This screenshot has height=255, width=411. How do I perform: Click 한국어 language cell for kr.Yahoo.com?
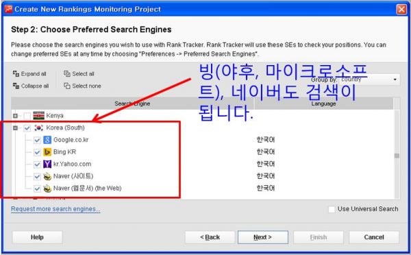click(x=266, y=164)
